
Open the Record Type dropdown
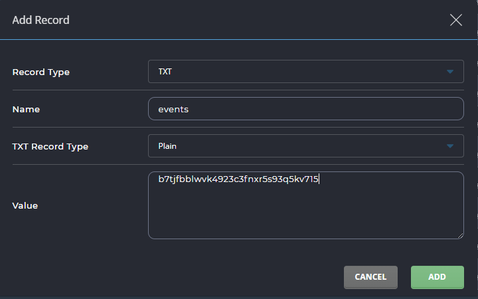tap(305, 72)
